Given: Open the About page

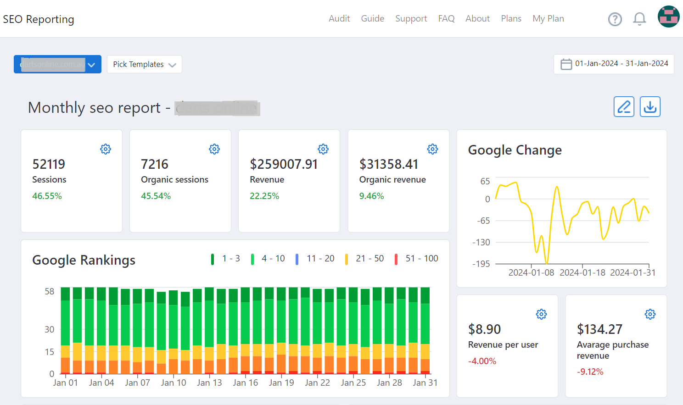Looking at the screenshot, I should click(x=477, y=18).
